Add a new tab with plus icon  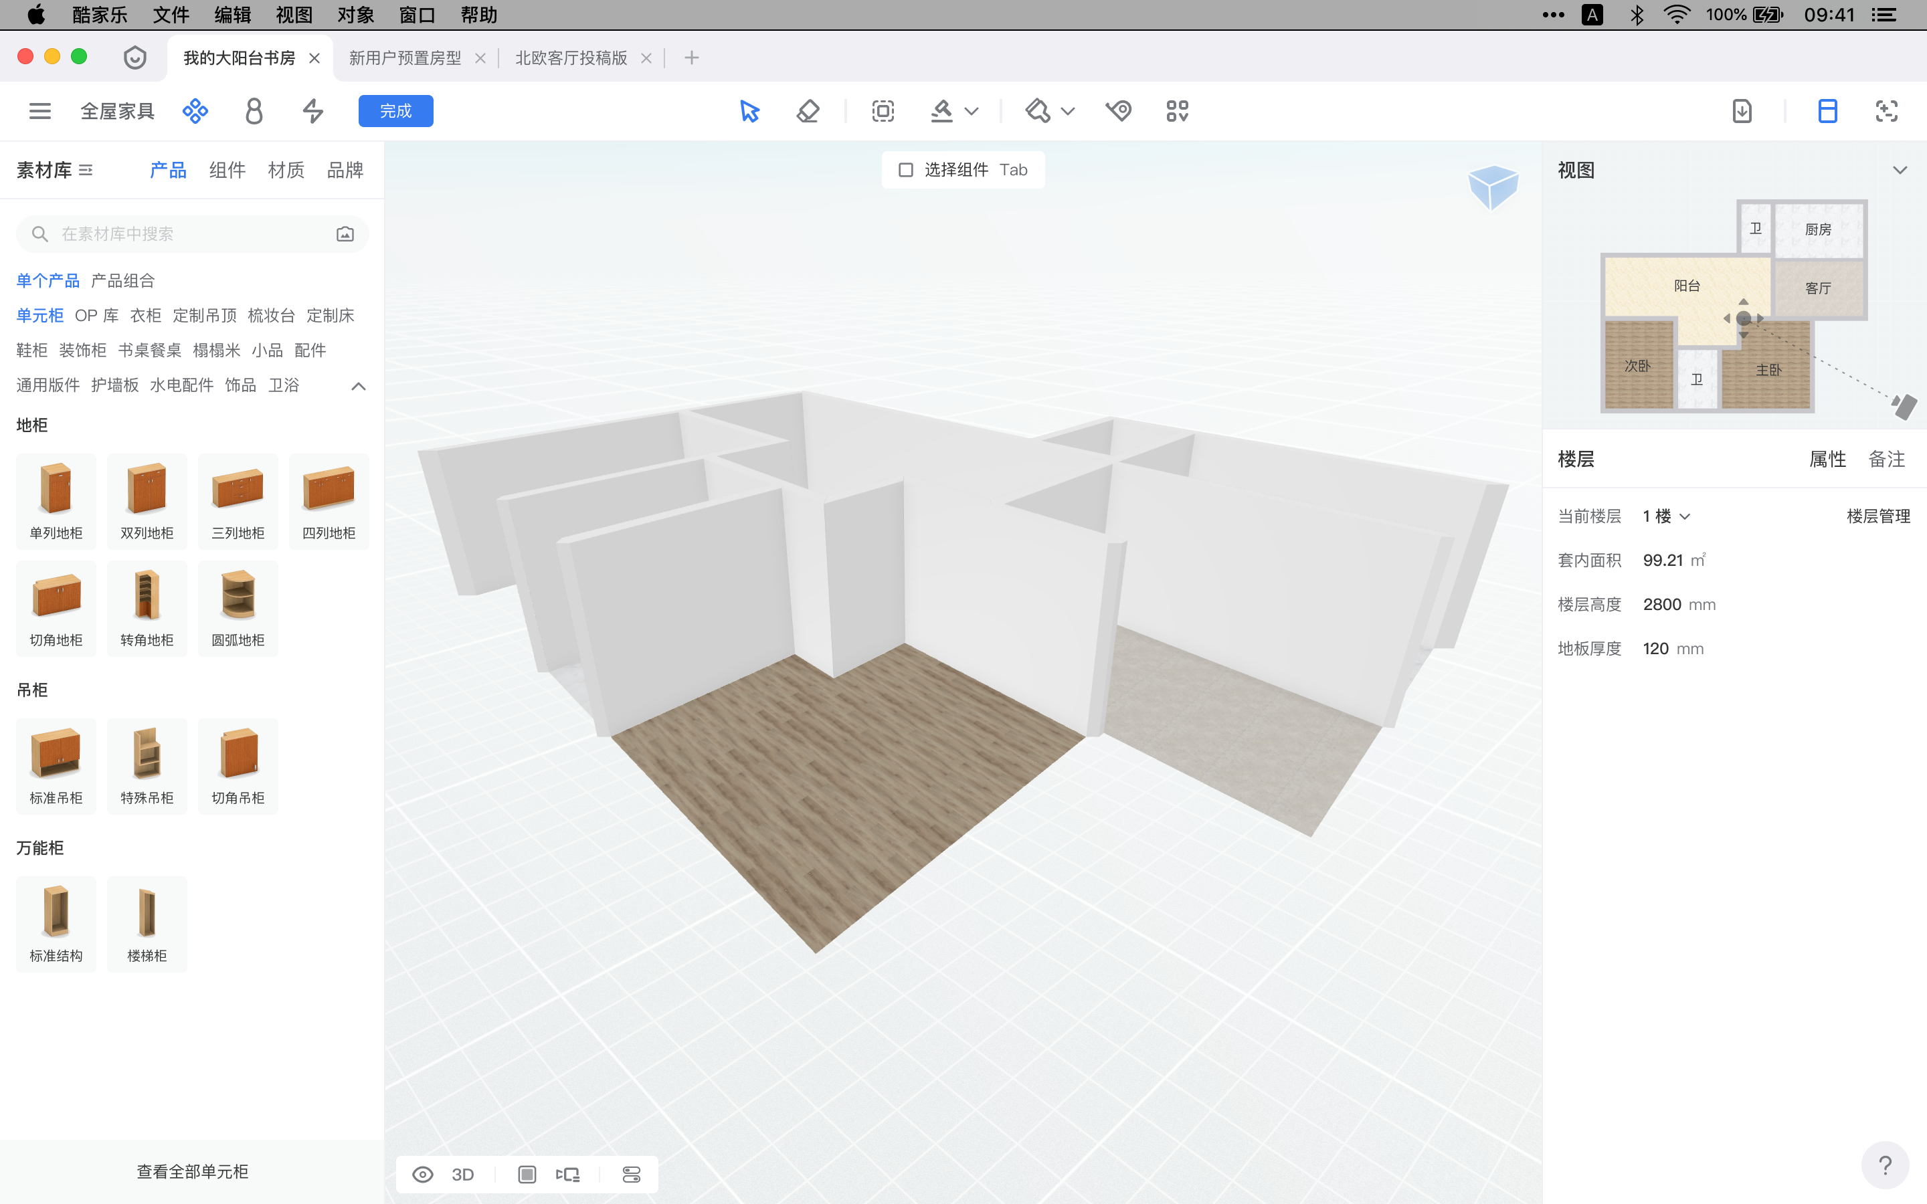pyautogui.click(x=691, y=58)
